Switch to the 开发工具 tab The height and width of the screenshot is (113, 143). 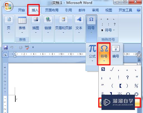(x=125, y=10)
